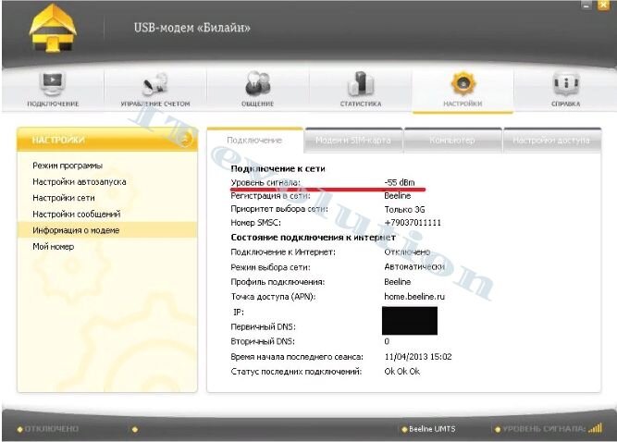
Task: Click the Beeline house logo
Action: coord(53,29)
